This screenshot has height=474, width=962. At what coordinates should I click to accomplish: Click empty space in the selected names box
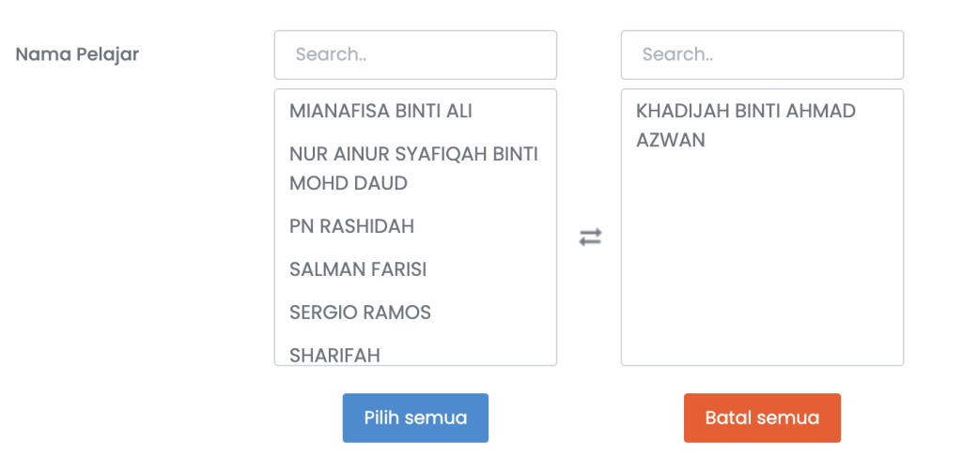click(762, 272)
